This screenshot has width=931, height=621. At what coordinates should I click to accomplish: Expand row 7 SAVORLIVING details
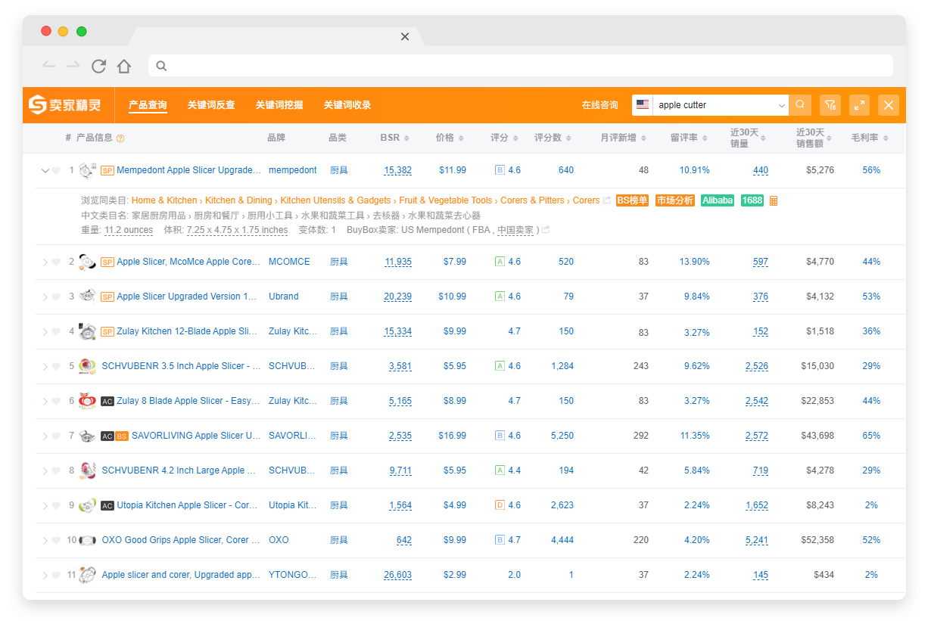[45, 436]
